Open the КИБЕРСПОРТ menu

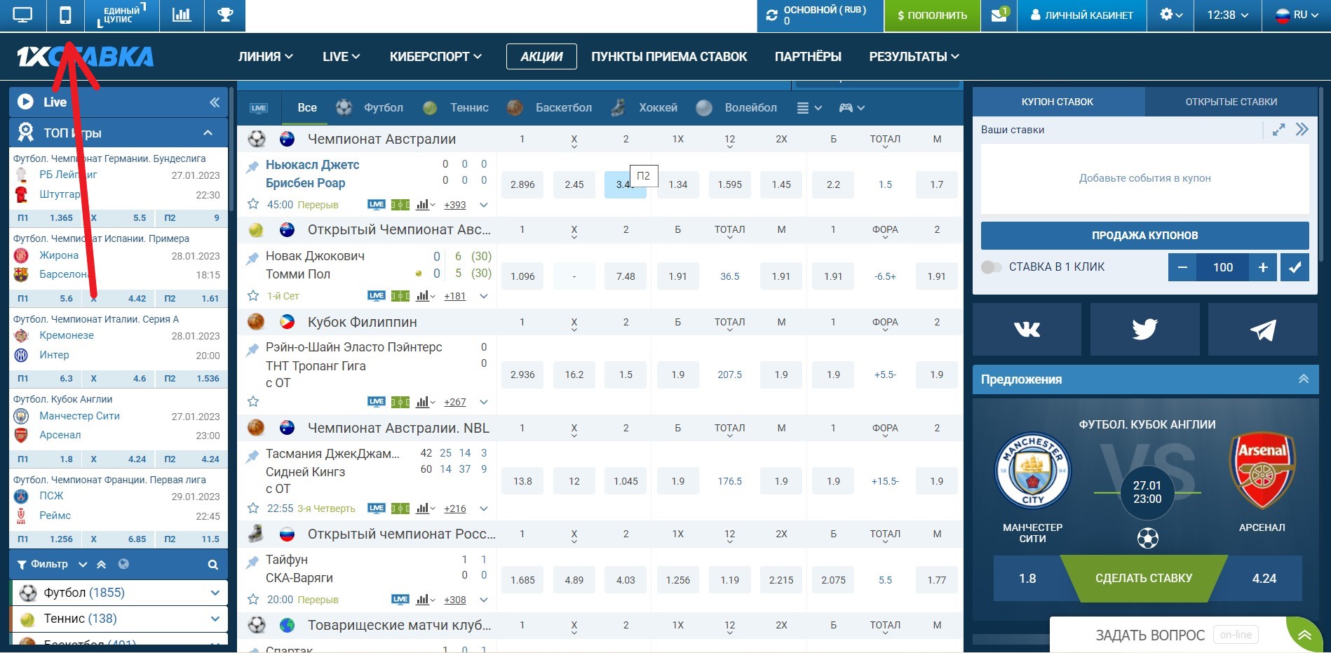point(435,57)
